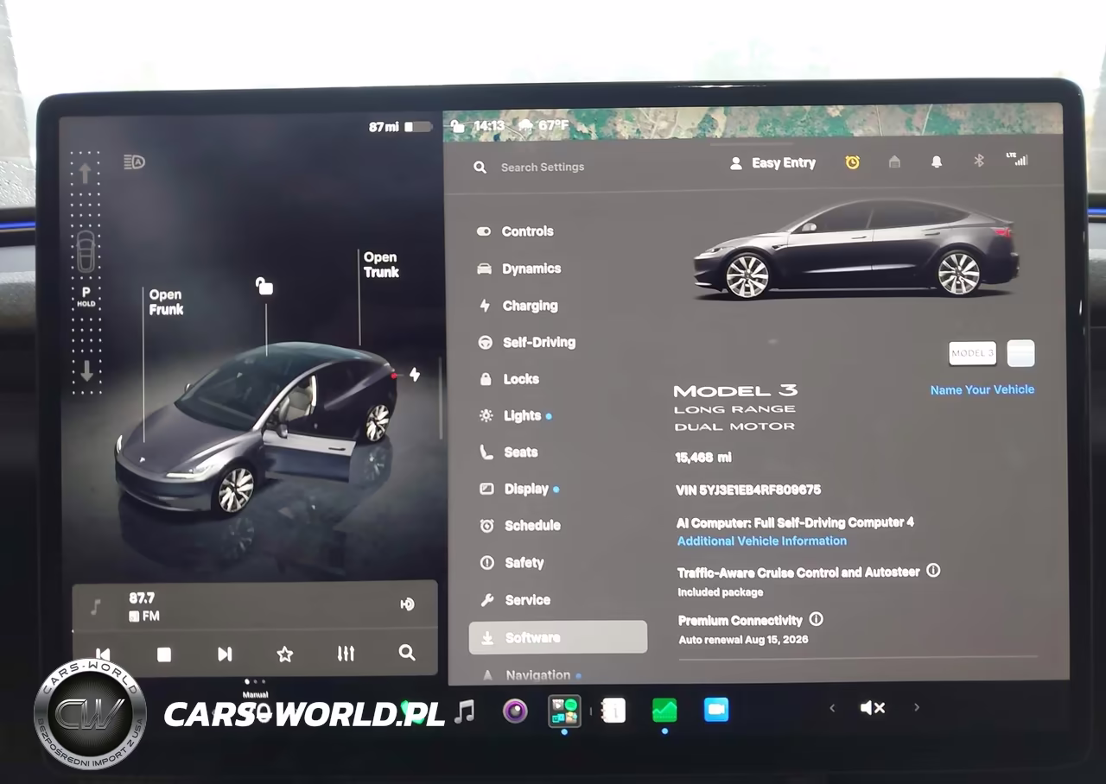Tap the Open Frunk label
Screen dimensions: 1106x784
pos(166,302)
